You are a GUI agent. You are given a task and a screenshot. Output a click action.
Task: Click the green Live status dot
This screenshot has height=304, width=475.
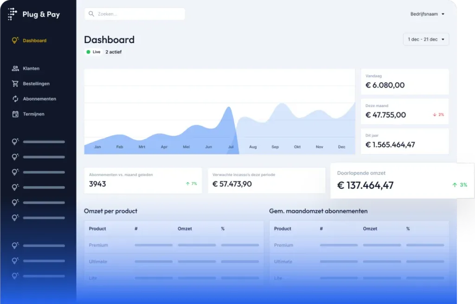click(88, 52)
